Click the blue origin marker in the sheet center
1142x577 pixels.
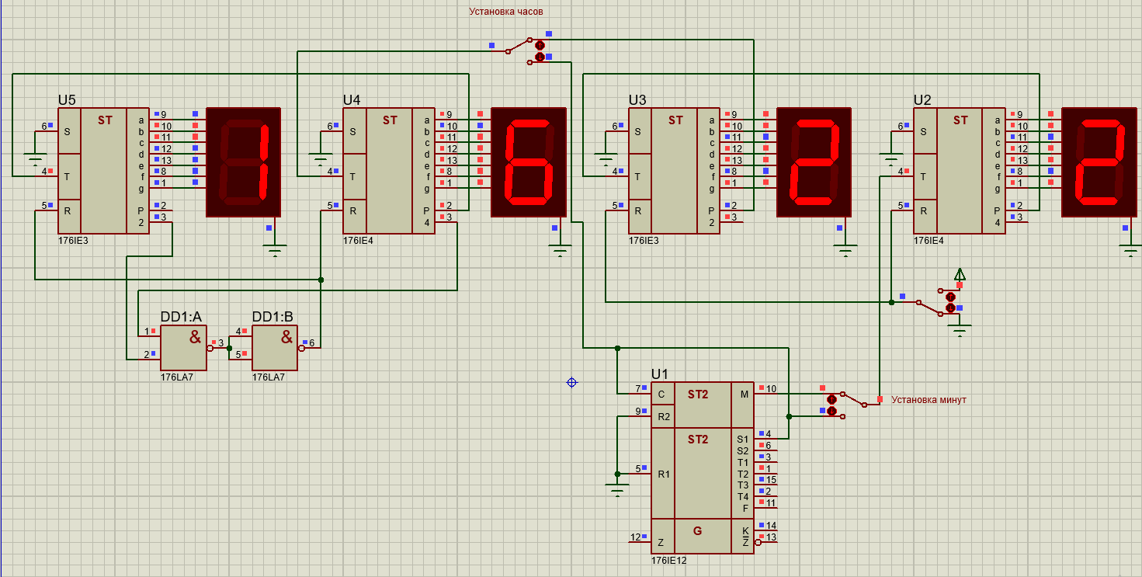coord(572,382)
